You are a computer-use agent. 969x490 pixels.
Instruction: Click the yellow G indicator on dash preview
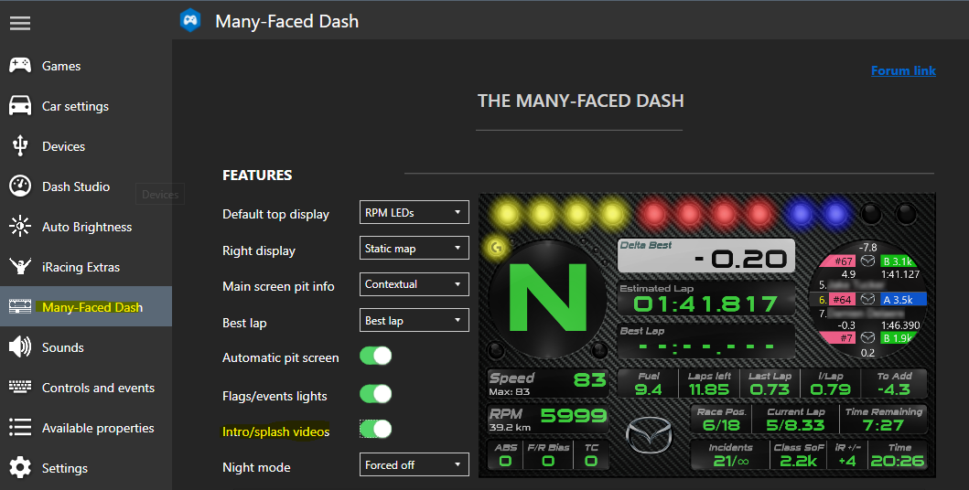pyautogui.click(x=496, y=248)
